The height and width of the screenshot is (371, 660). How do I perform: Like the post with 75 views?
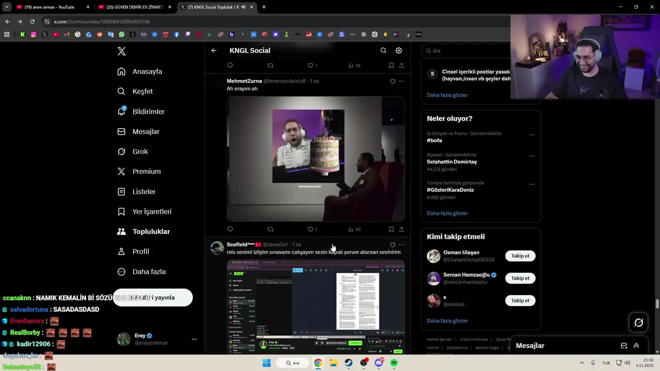click(312, 65)
